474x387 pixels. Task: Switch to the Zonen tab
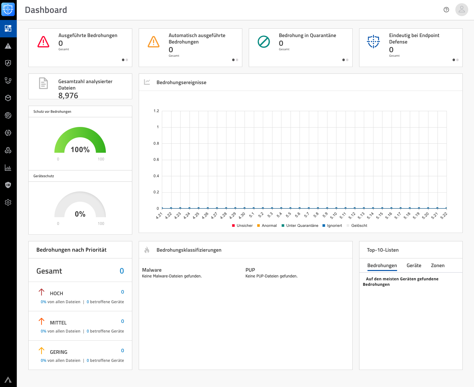[438, 266]
